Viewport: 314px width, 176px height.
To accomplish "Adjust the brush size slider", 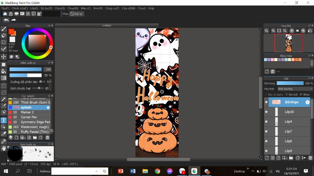I will 26,69.
